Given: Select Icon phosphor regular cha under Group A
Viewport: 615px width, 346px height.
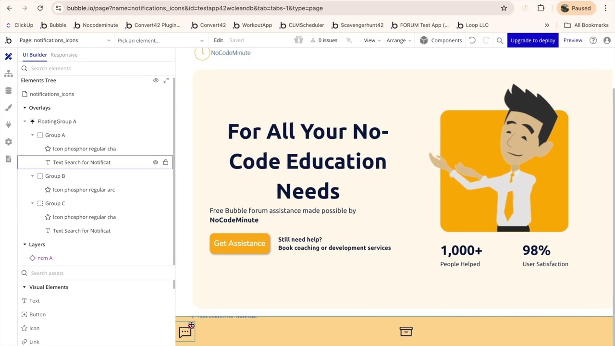Looking at the screenshot, I should (x=84, y=149).
